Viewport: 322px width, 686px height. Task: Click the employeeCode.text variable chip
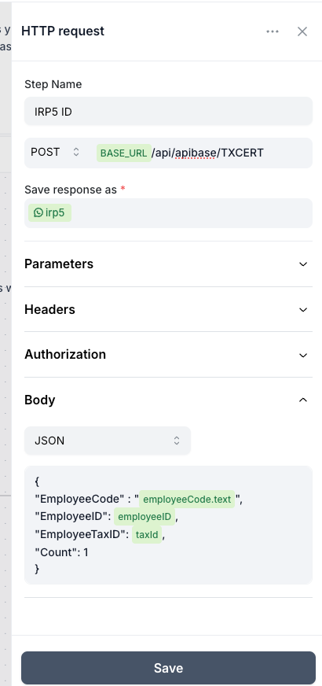point(187,500)
